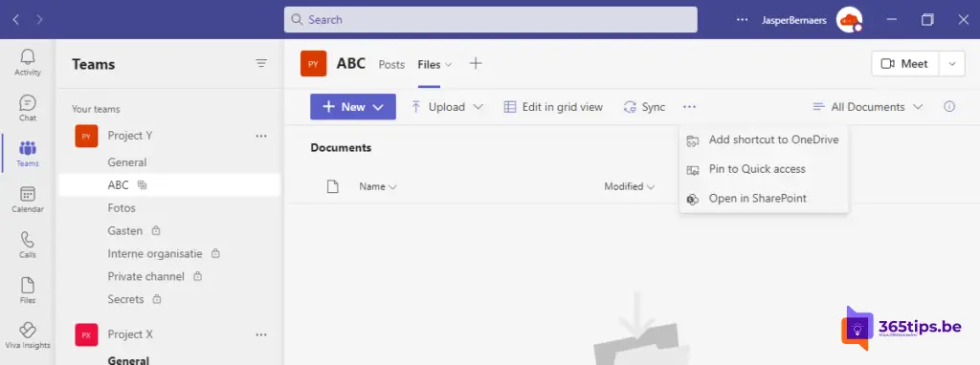Expand the Files tab chevron
This screenshot has height=365, width=980.
point(449,65)
